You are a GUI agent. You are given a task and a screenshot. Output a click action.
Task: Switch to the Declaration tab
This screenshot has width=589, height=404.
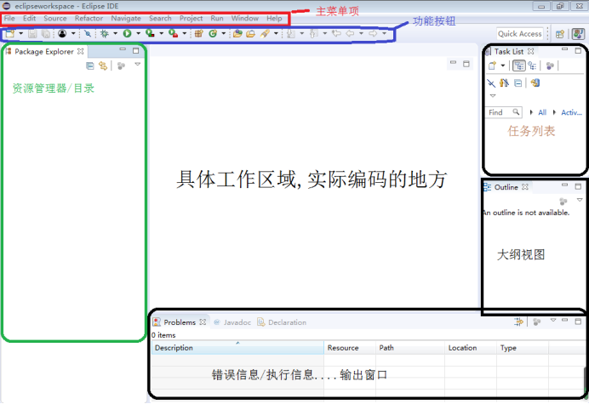pyautogui.click(x=282, y=322)
